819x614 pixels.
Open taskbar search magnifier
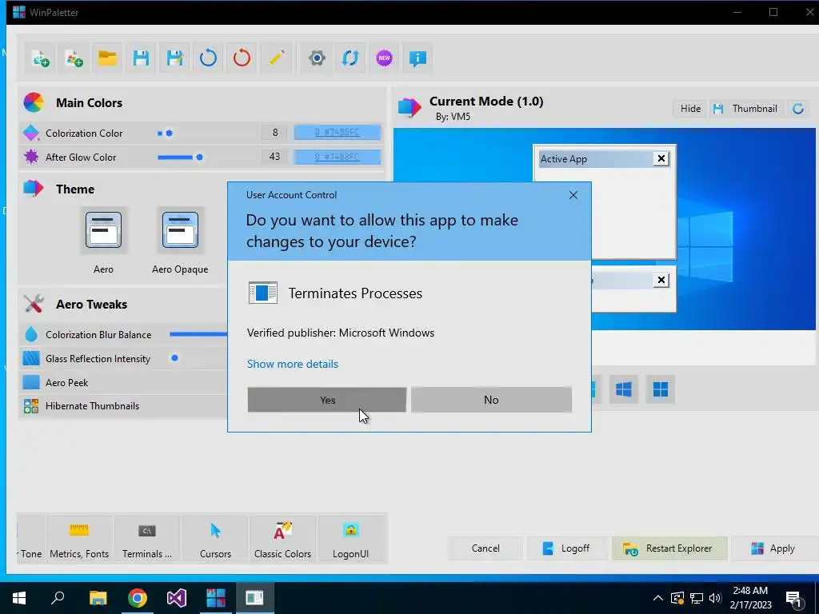point(58,598)
